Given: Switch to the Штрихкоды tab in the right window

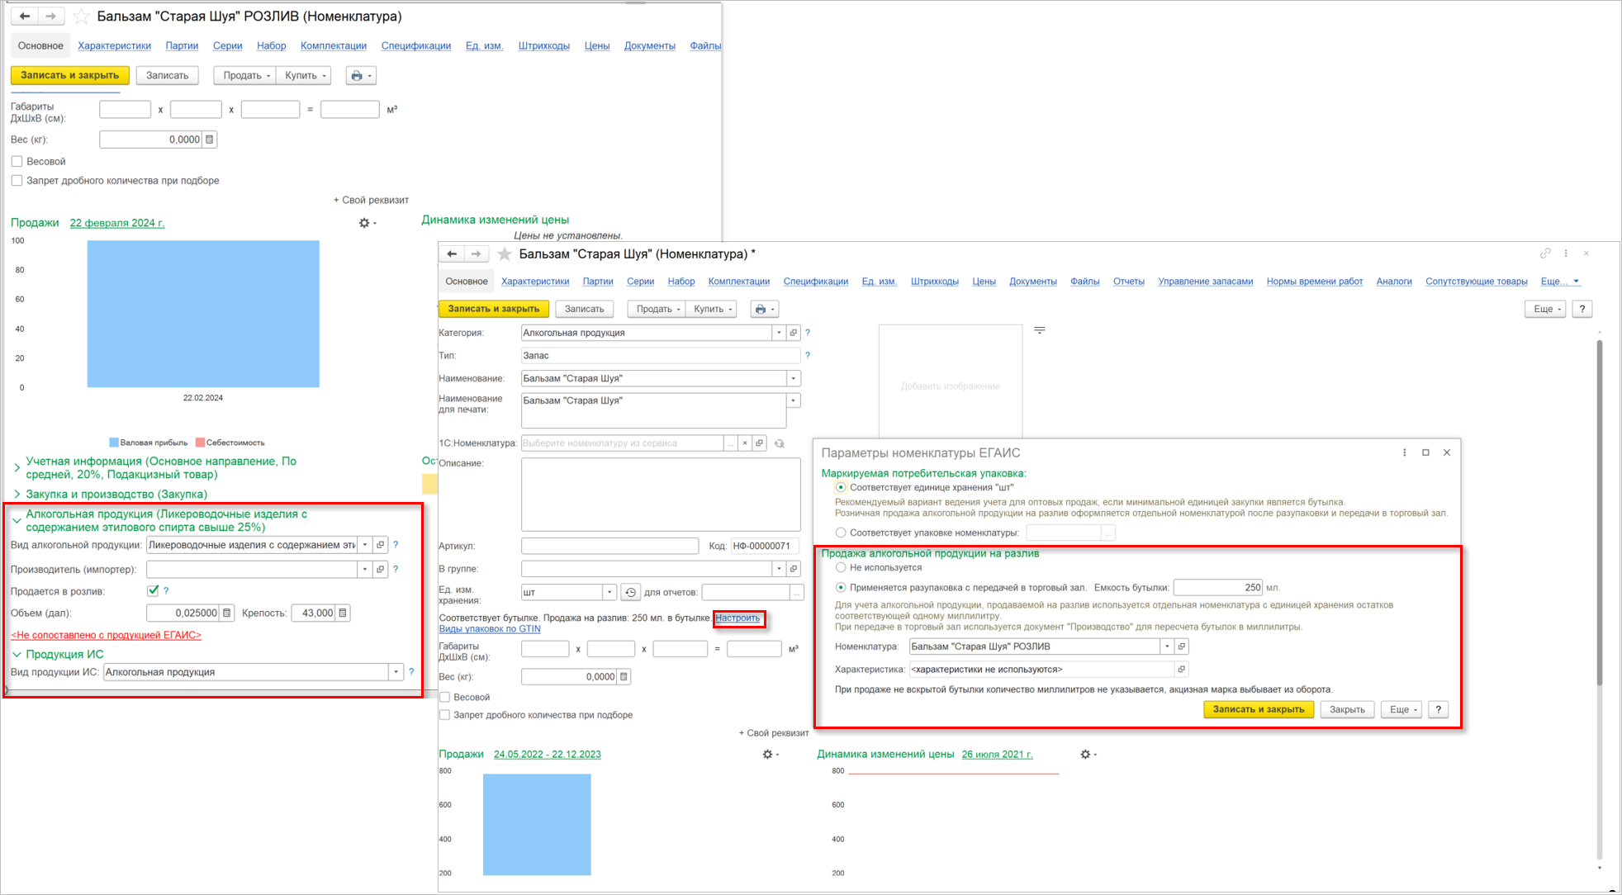Looking at the screenshot, I should click(934, 282).
